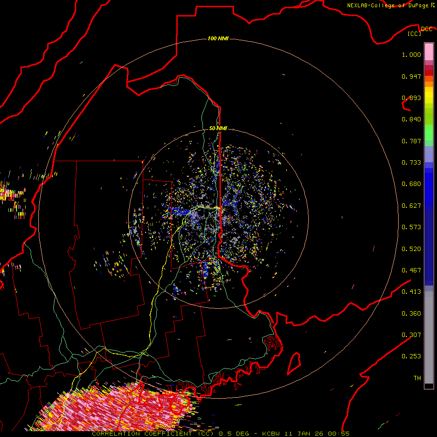This screenshot has height=437, width=437.
Task: Click the 50 NMI range ring label
Action: (x=218, y=129)
